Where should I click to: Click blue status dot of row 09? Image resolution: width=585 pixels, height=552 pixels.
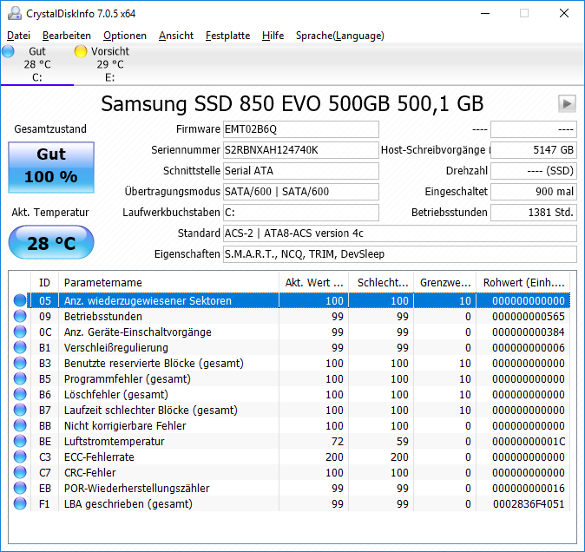coord(20,316)
